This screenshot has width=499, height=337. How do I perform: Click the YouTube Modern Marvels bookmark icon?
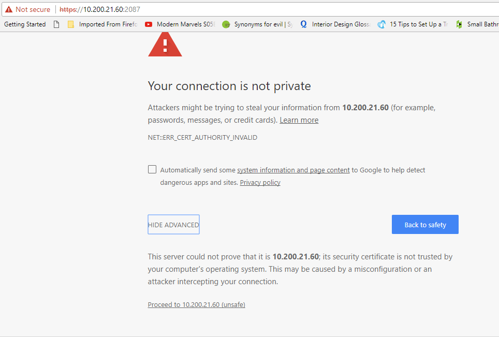148,24
